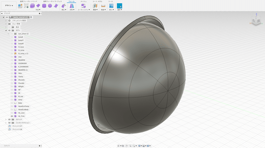Show the FBUMPER body with its eye icon
This screenshot has width=265, height=148.
[12, 60]
